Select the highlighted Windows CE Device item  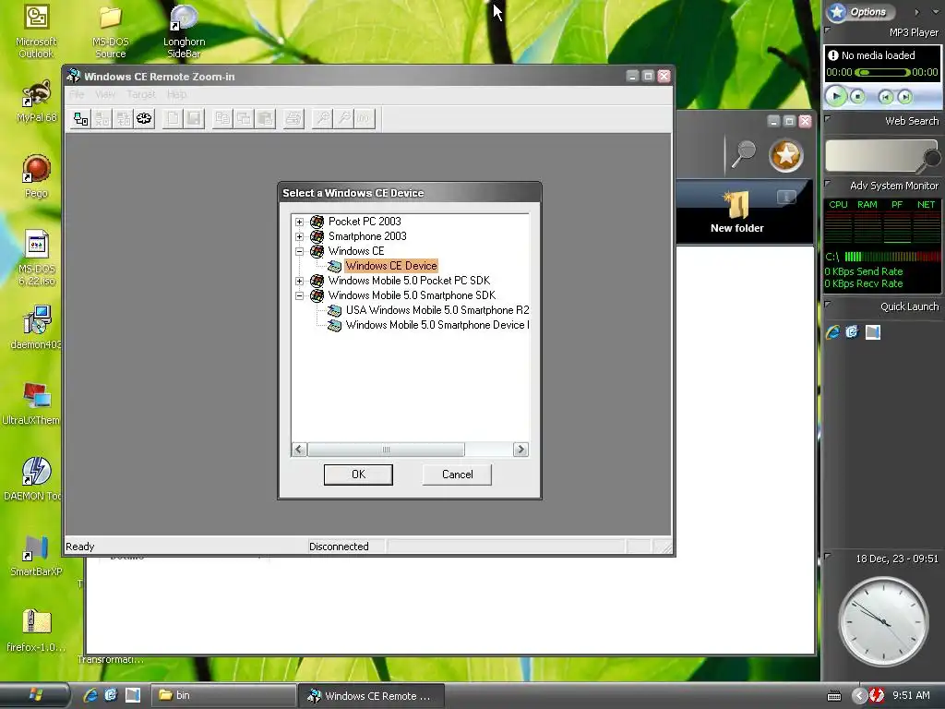pyautogui.click(x=391, y=266)
